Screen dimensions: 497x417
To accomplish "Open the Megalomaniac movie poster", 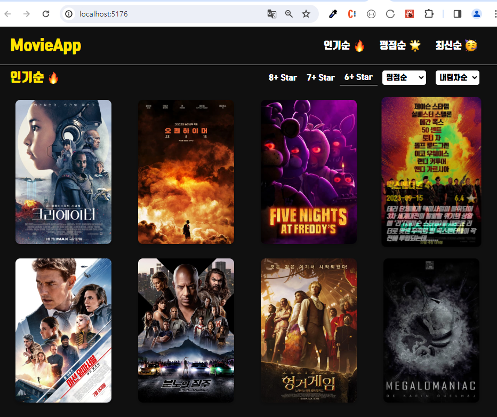I will point(431,331).
